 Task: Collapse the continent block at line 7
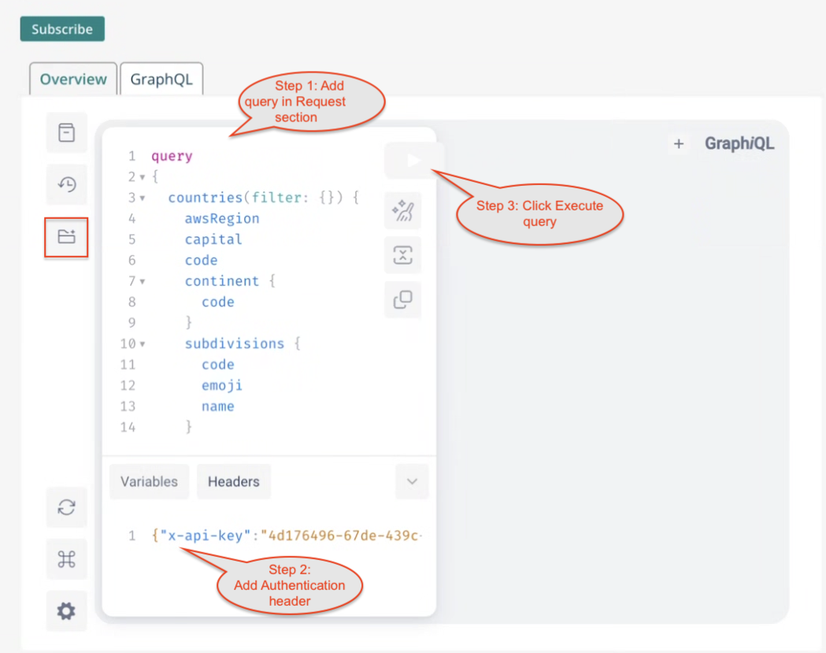142,281
